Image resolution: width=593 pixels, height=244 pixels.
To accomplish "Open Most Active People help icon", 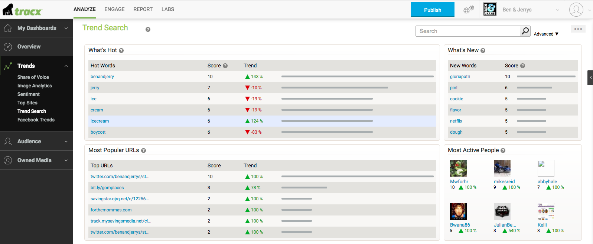I will 503,150.
